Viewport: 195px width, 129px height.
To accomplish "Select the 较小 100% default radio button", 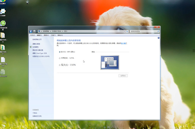I will 60,52.
